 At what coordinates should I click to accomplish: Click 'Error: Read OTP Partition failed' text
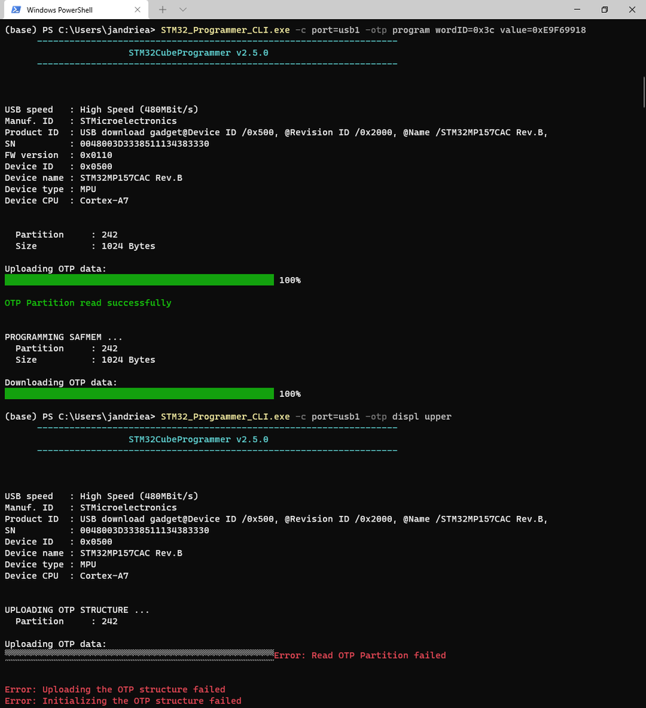tap(360, 655)
